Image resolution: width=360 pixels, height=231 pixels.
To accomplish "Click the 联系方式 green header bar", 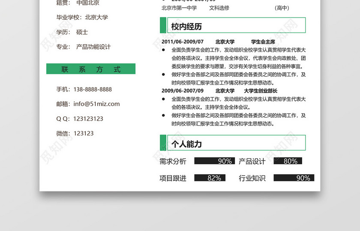I will 91,69.
